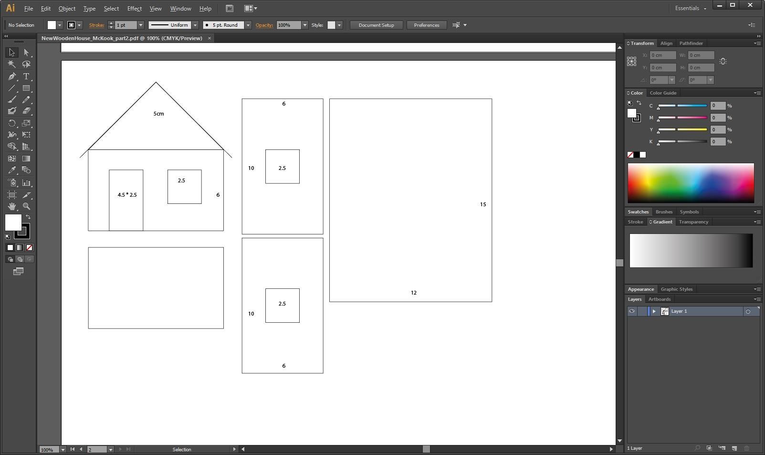The image size is (765, 455).
Task: Select the Direct Selection tool
Action: pyautogui.click(x=26, y=53)
